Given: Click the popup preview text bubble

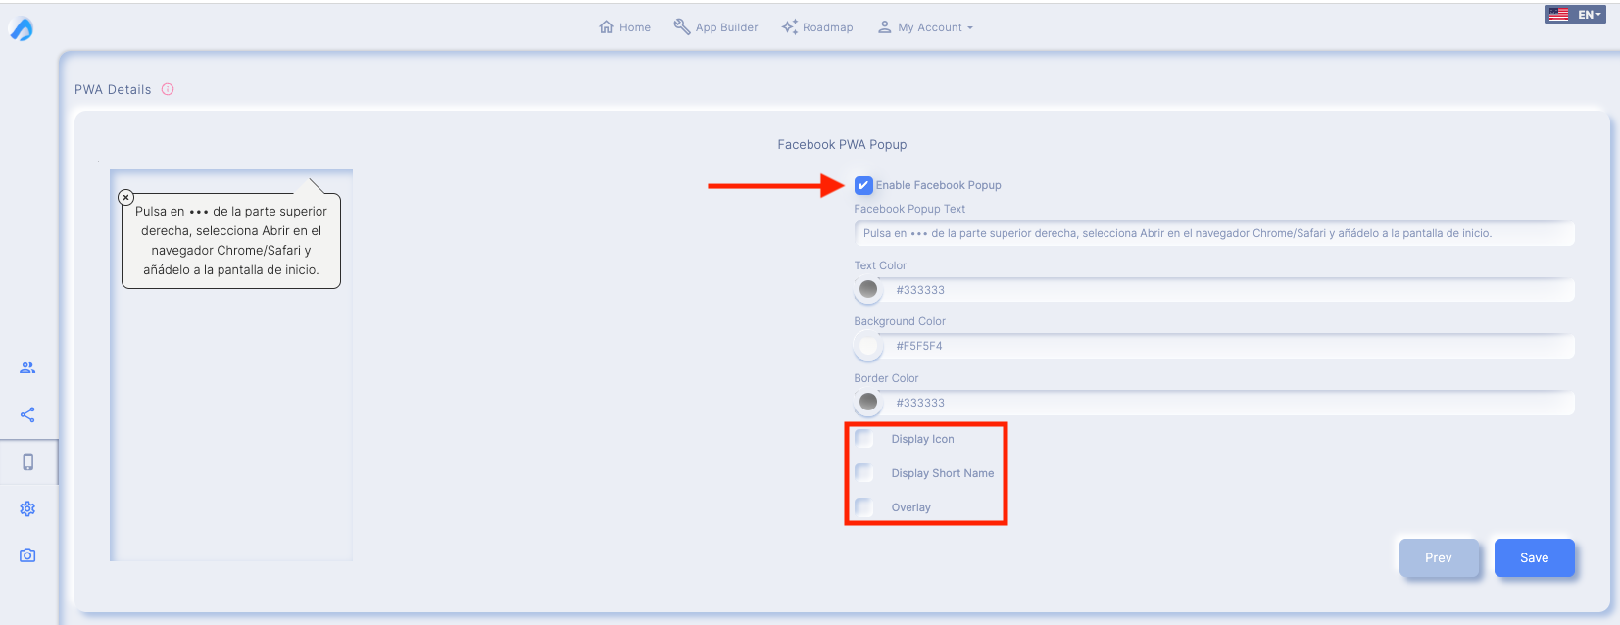Looking at the screenshot, I should 231,240.
